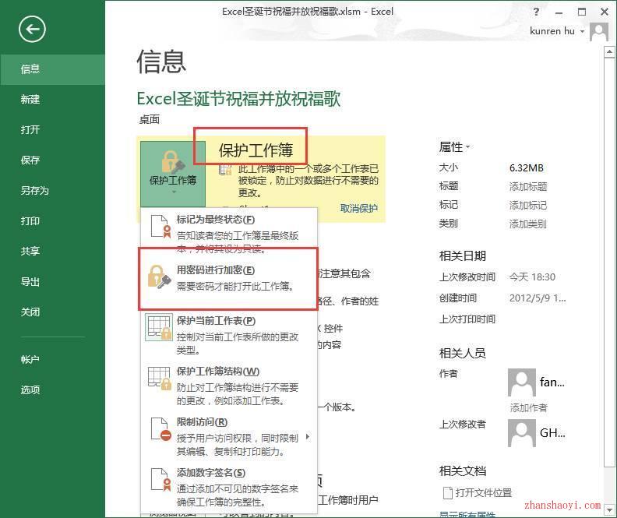Choose the 限制访问(R) menu entry
The width and height of the screenshot is (617, 518).
click(x=229, y=435)
